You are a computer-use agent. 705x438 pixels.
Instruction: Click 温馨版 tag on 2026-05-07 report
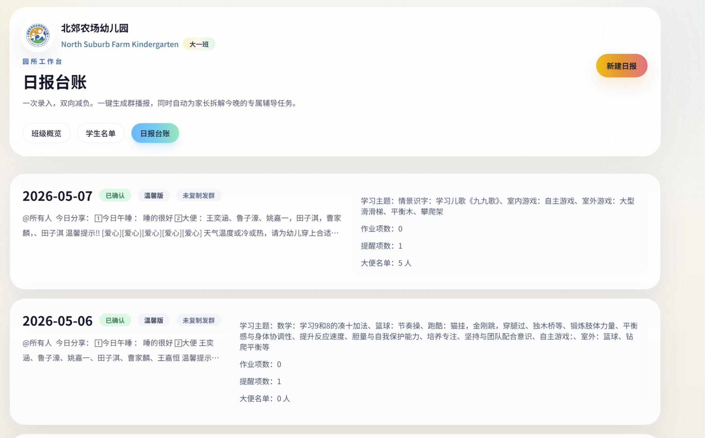click(x=154, y=196)
